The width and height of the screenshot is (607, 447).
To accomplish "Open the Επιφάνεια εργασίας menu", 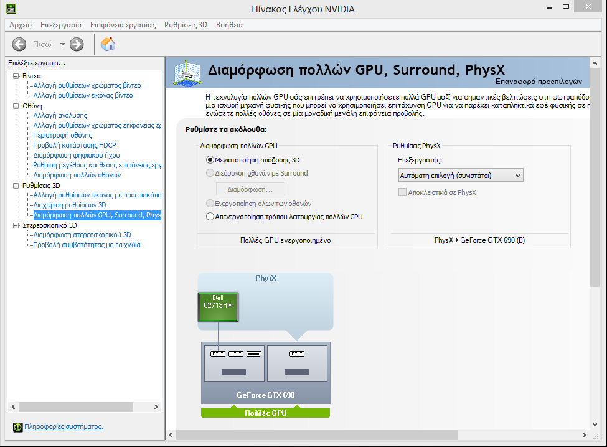I will 123,25.
